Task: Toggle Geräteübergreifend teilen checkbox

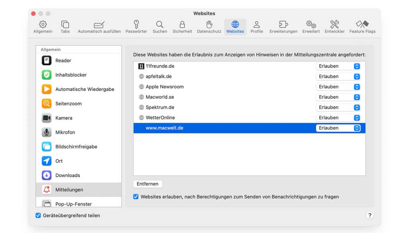Action: (x=38, y=215)
